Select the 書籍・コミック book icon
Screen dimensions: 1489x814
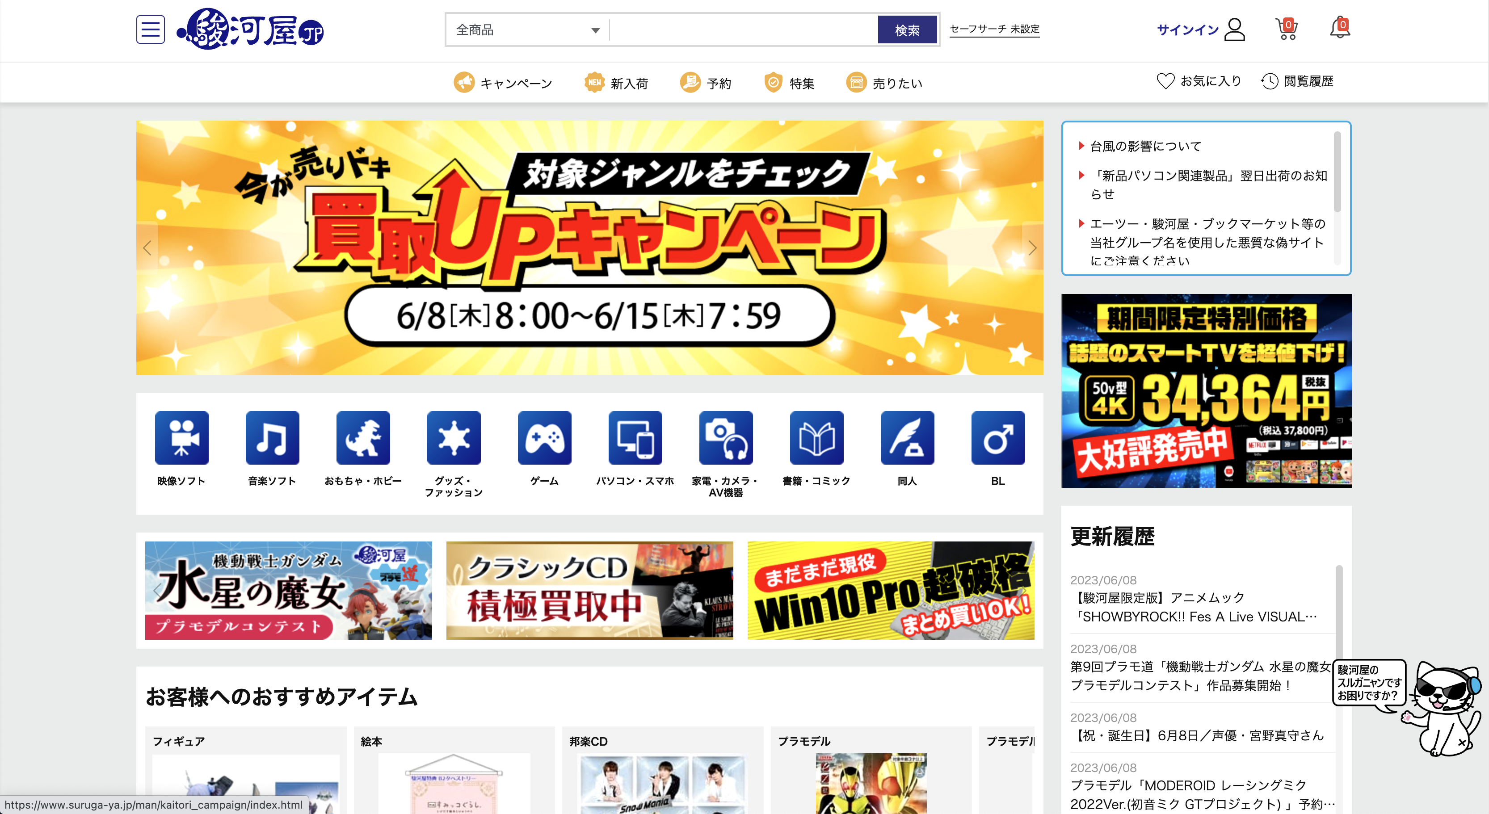(816, 438)
